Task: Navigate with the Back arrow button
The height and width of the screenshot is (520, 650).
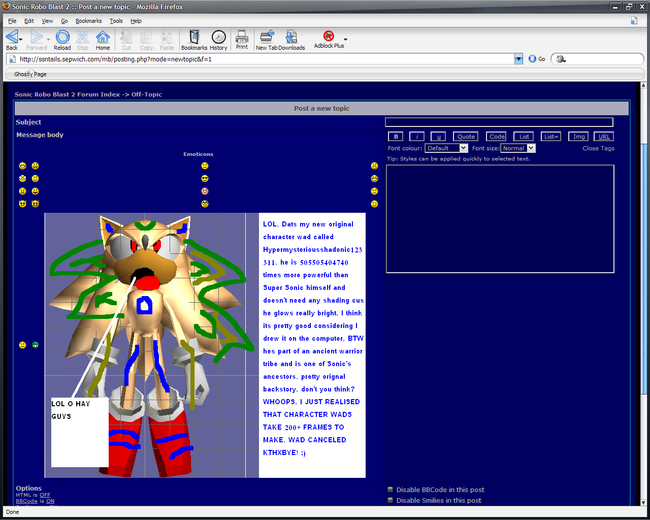Action: coord(12,38)
